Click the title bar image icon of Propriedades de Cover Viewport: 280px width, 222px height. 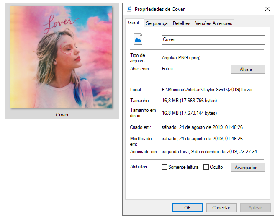pyautogui.click(x=129, y=9)
